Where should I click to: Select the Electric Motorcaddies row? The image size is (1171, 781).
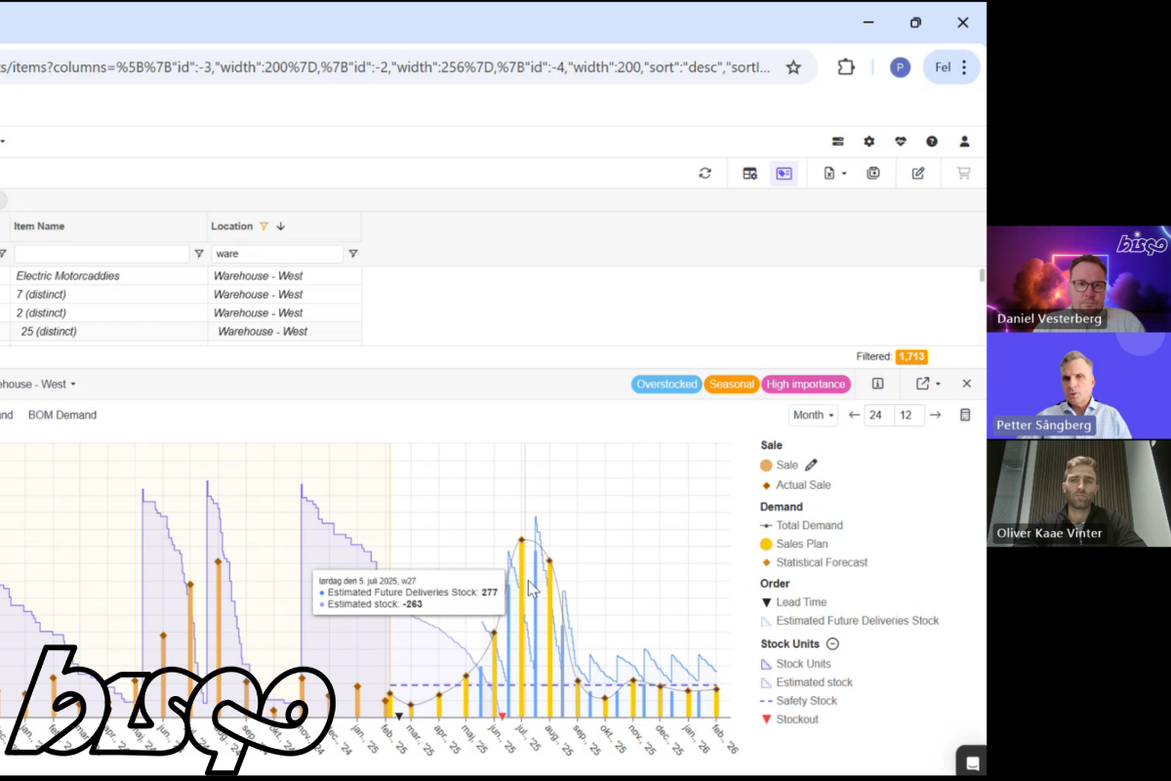point(68,276)
